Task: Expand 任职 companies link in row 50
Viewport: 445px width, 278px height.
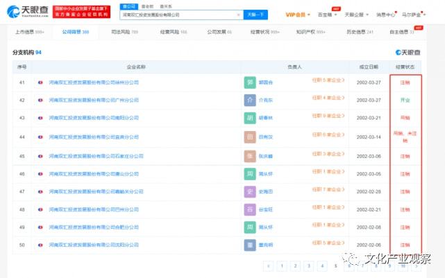Action: point(328,243)
